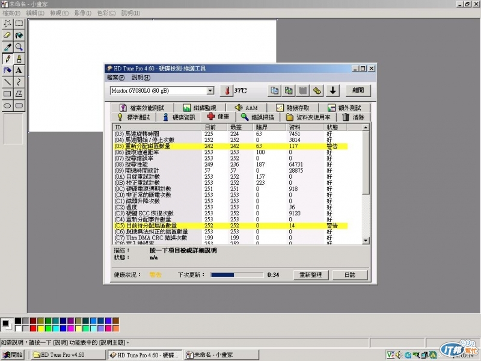This screenshot has height=361, width=481.
Task: Select the (C7) Ultra DMA CRC 錯誤次數 row
Action: (230, 238)
